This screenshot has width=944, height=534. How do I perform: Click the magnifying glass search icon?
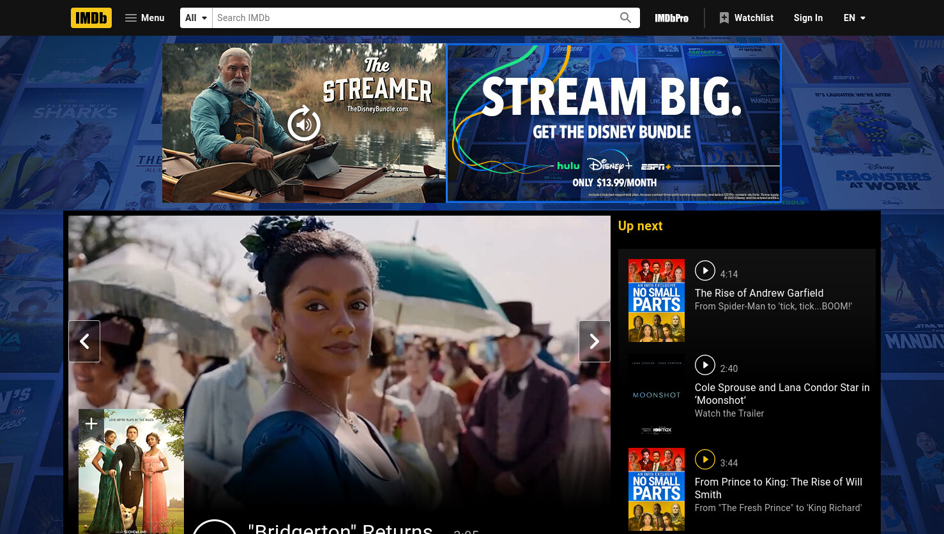[626, 18]
